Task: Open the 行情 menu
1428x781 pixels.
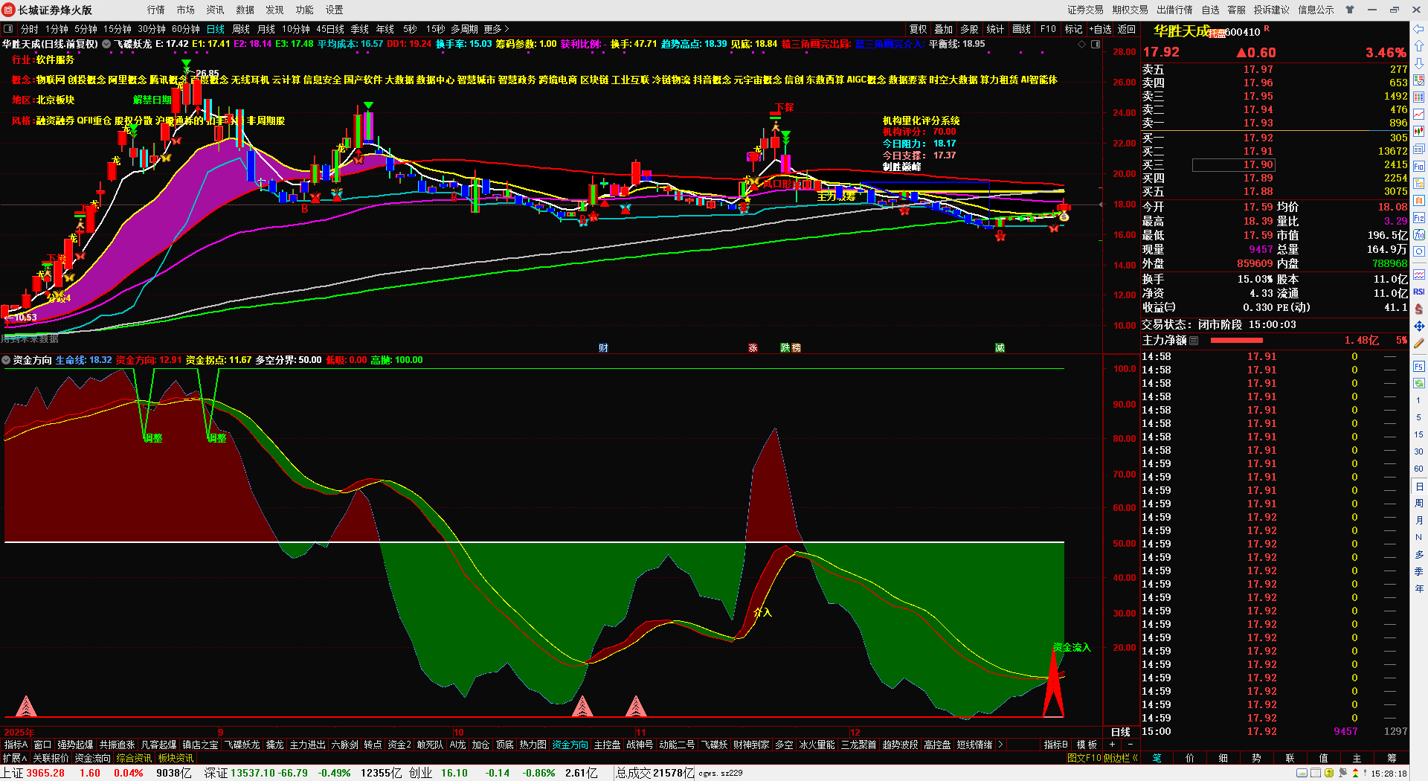Action: pyautogui.click(x=156, y=10)
